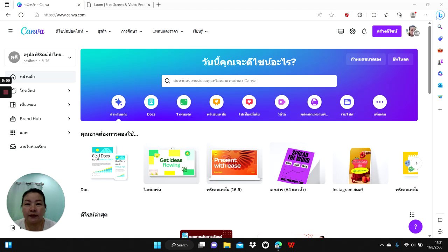
Task: Open Canva settings gear icon
Action: click(x=352, y=31)
